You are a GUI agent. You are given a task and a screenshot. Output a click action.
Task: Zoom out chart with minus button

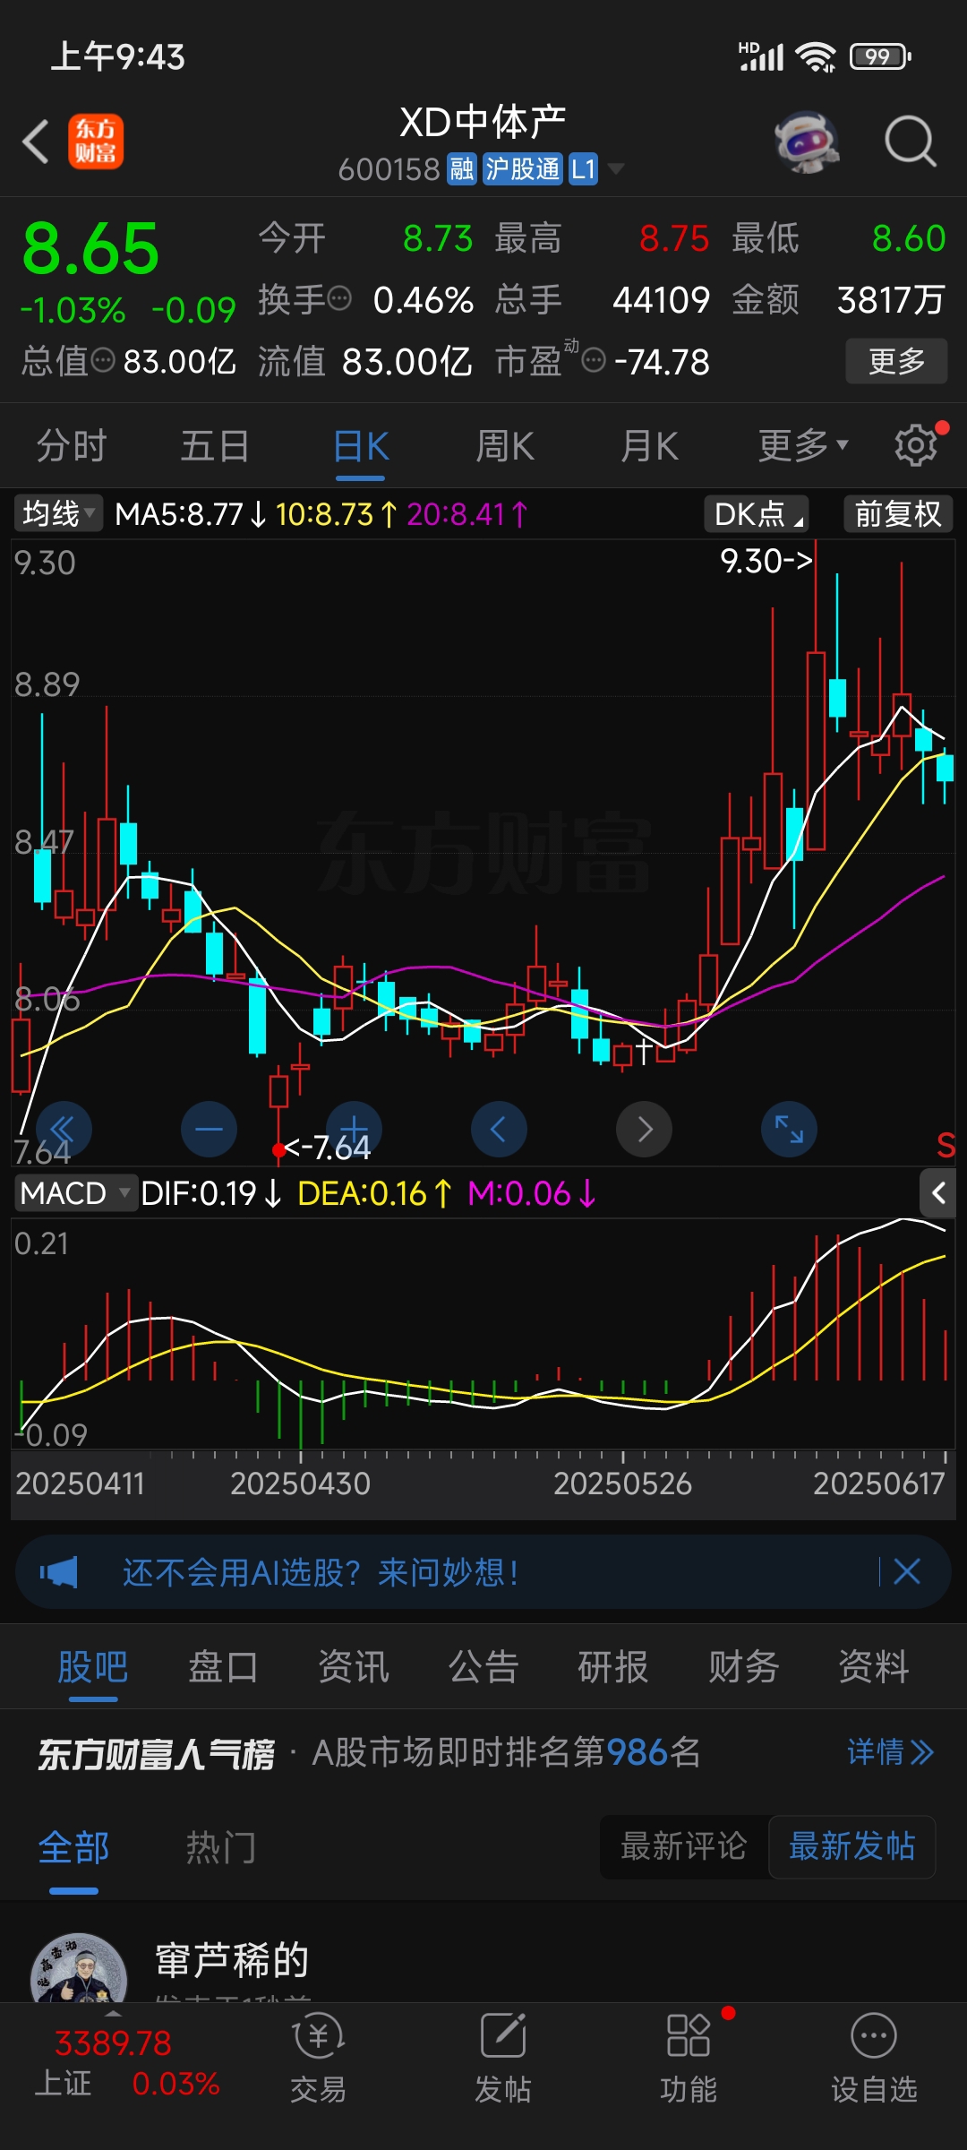209,1129
